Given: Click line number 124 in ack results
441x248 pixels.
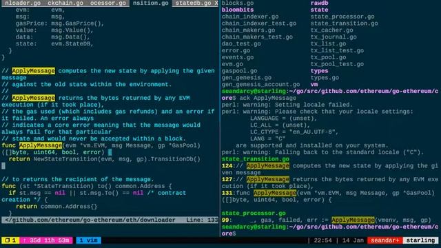Looking at the screenshot, I should [227, 165].
